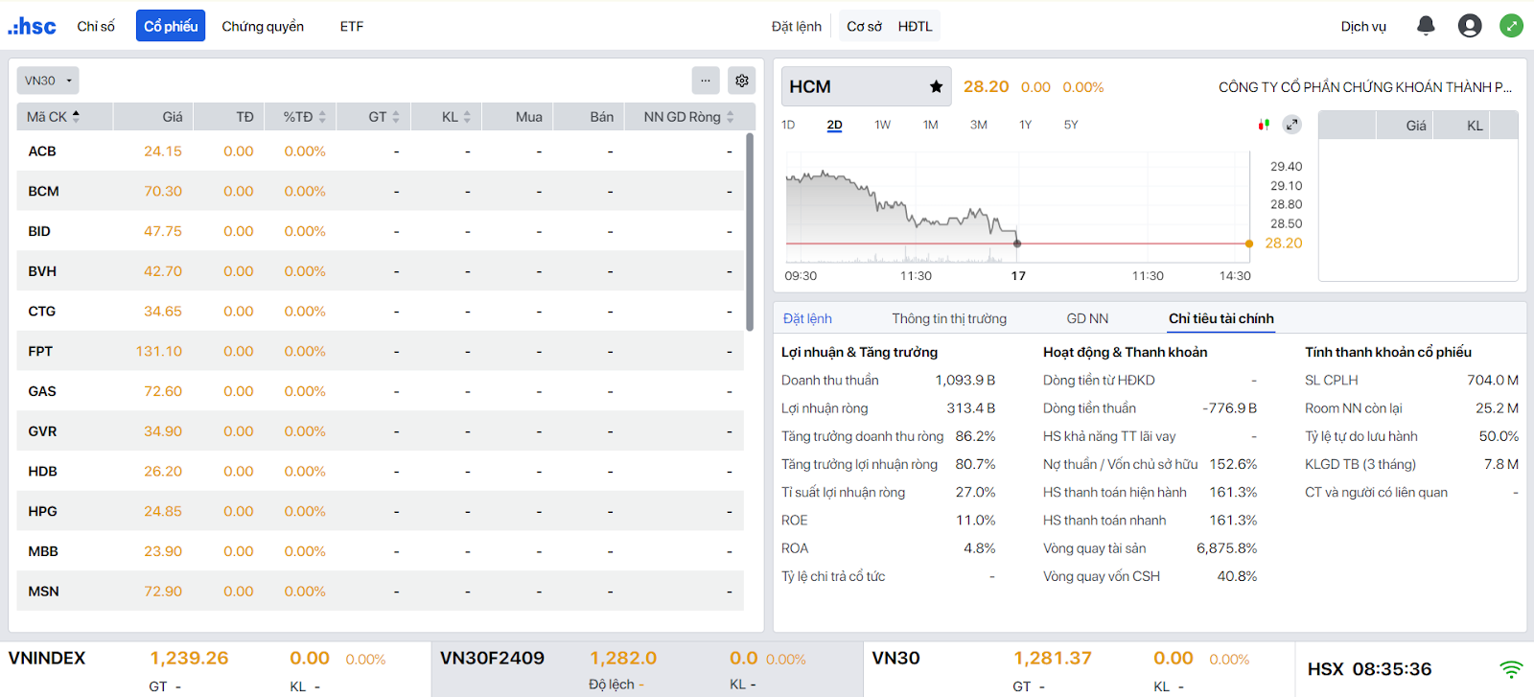Select the ACB stock row

380,151
